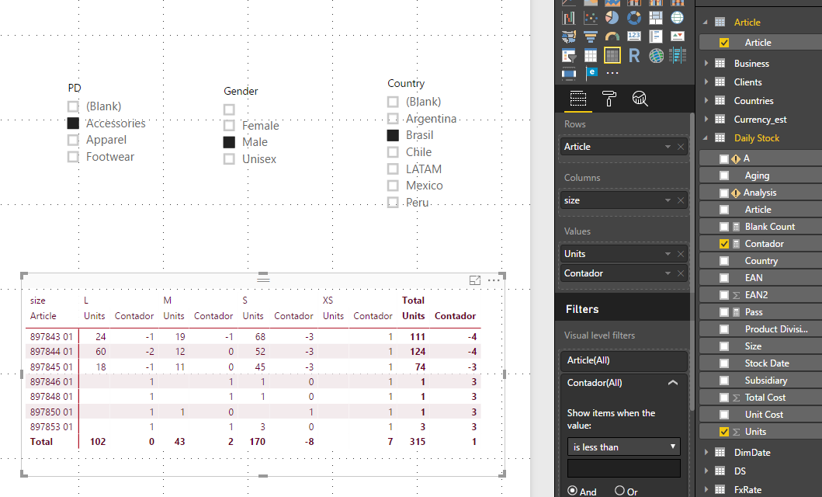Select the Filled map visualization
Image resolution: width=822 pixels, height=497 pixels.
click(569, 36)
